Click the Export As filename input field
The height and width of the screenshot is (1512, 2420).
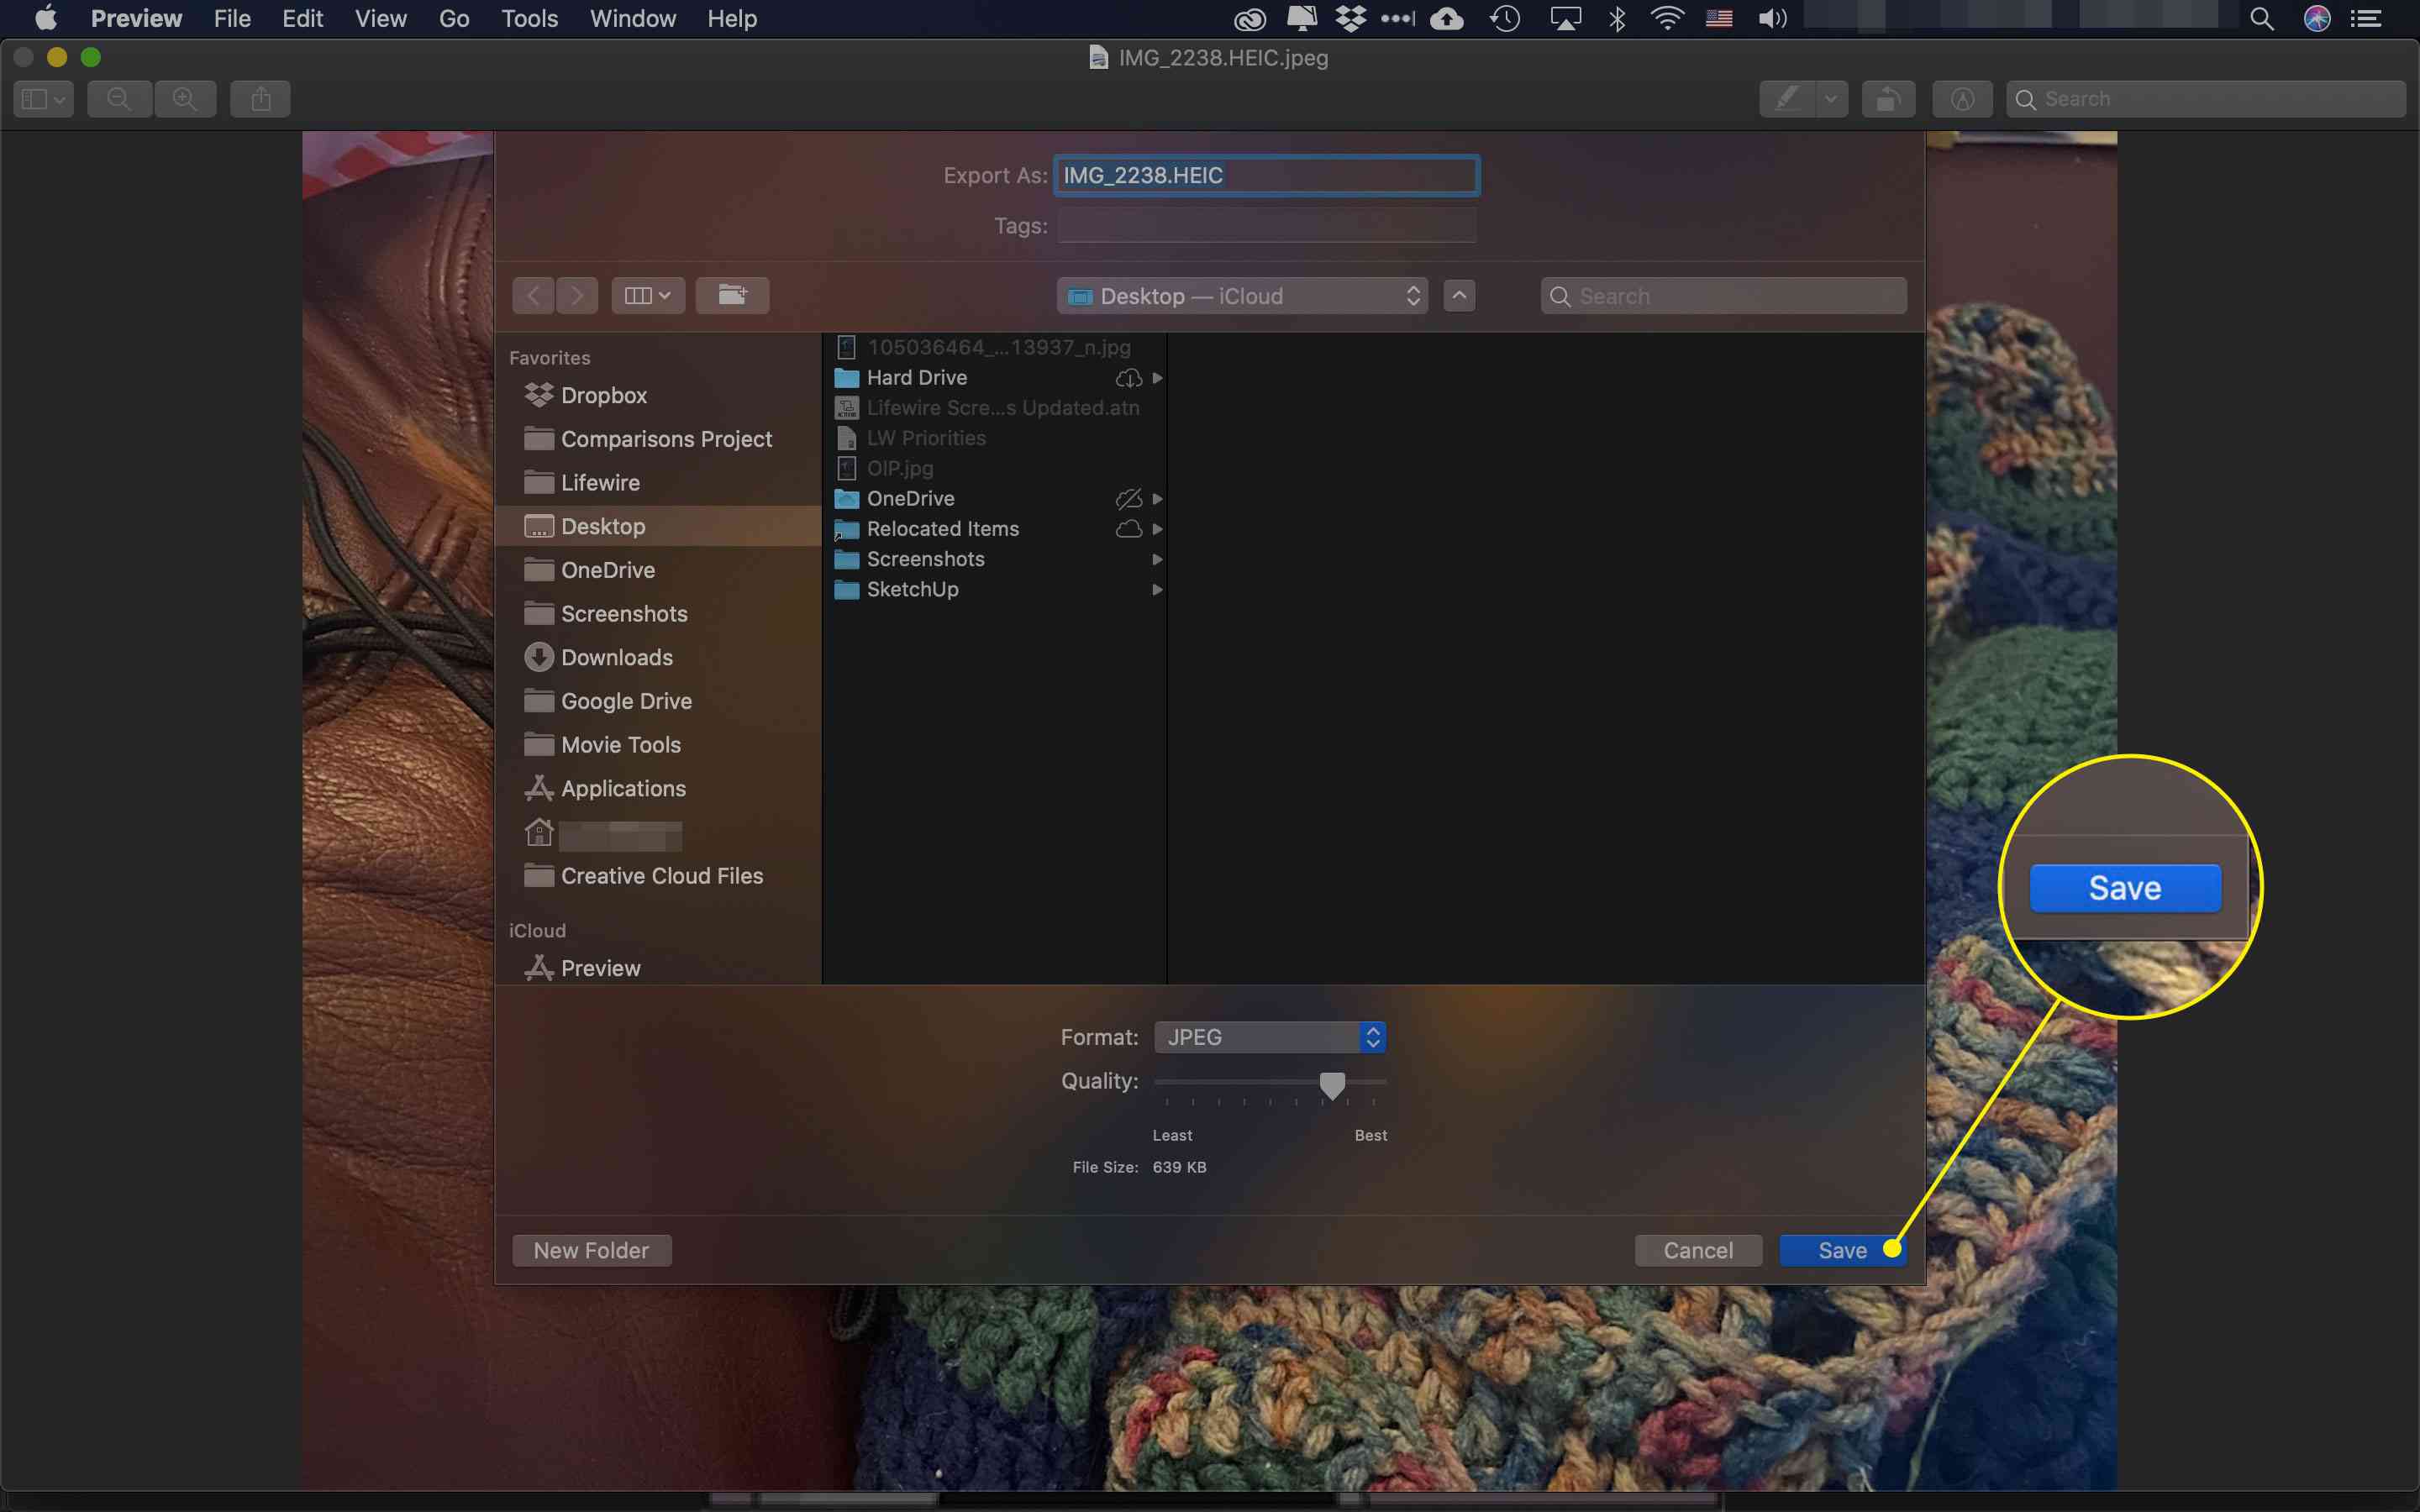coord(1266,174)
